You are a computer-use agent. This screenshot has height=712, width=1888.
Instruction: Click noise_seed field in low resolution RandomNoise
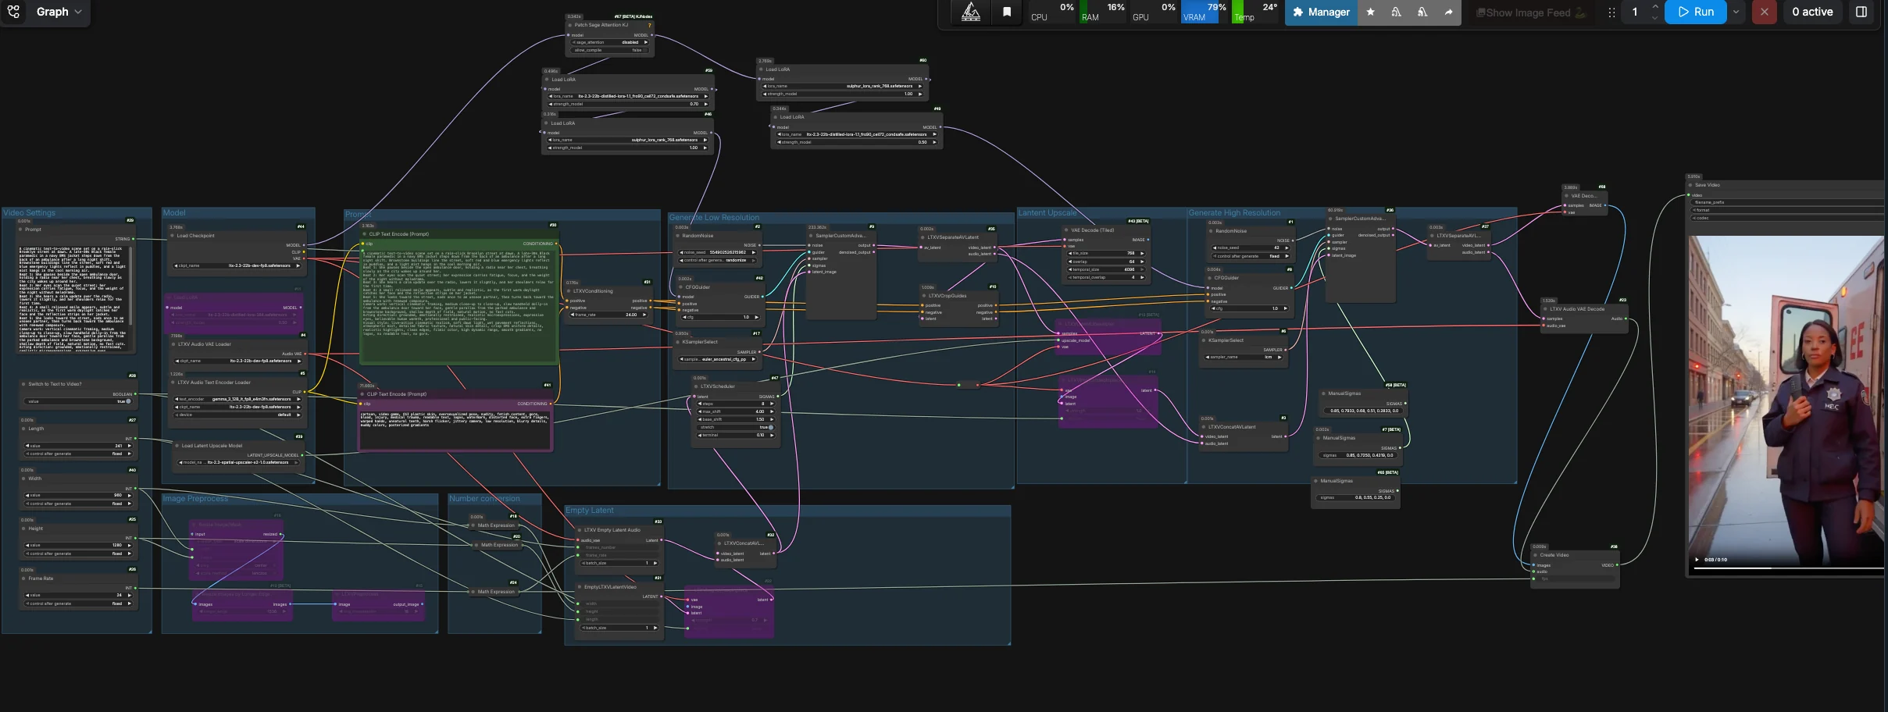click(x=717, y=252)
